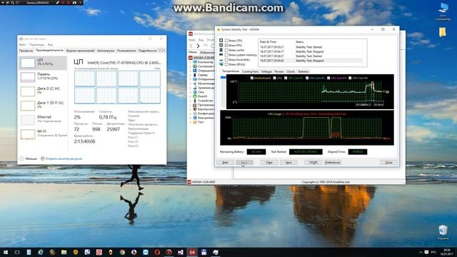457x257 pixels.
Task: Switch to the Пользователи tab
Action: (x=126, y=51)
